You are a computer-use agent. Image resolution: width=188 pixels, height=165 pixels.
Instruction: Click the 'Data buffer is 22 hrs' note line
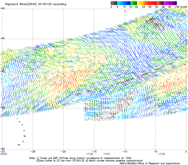tap(89, 161)
